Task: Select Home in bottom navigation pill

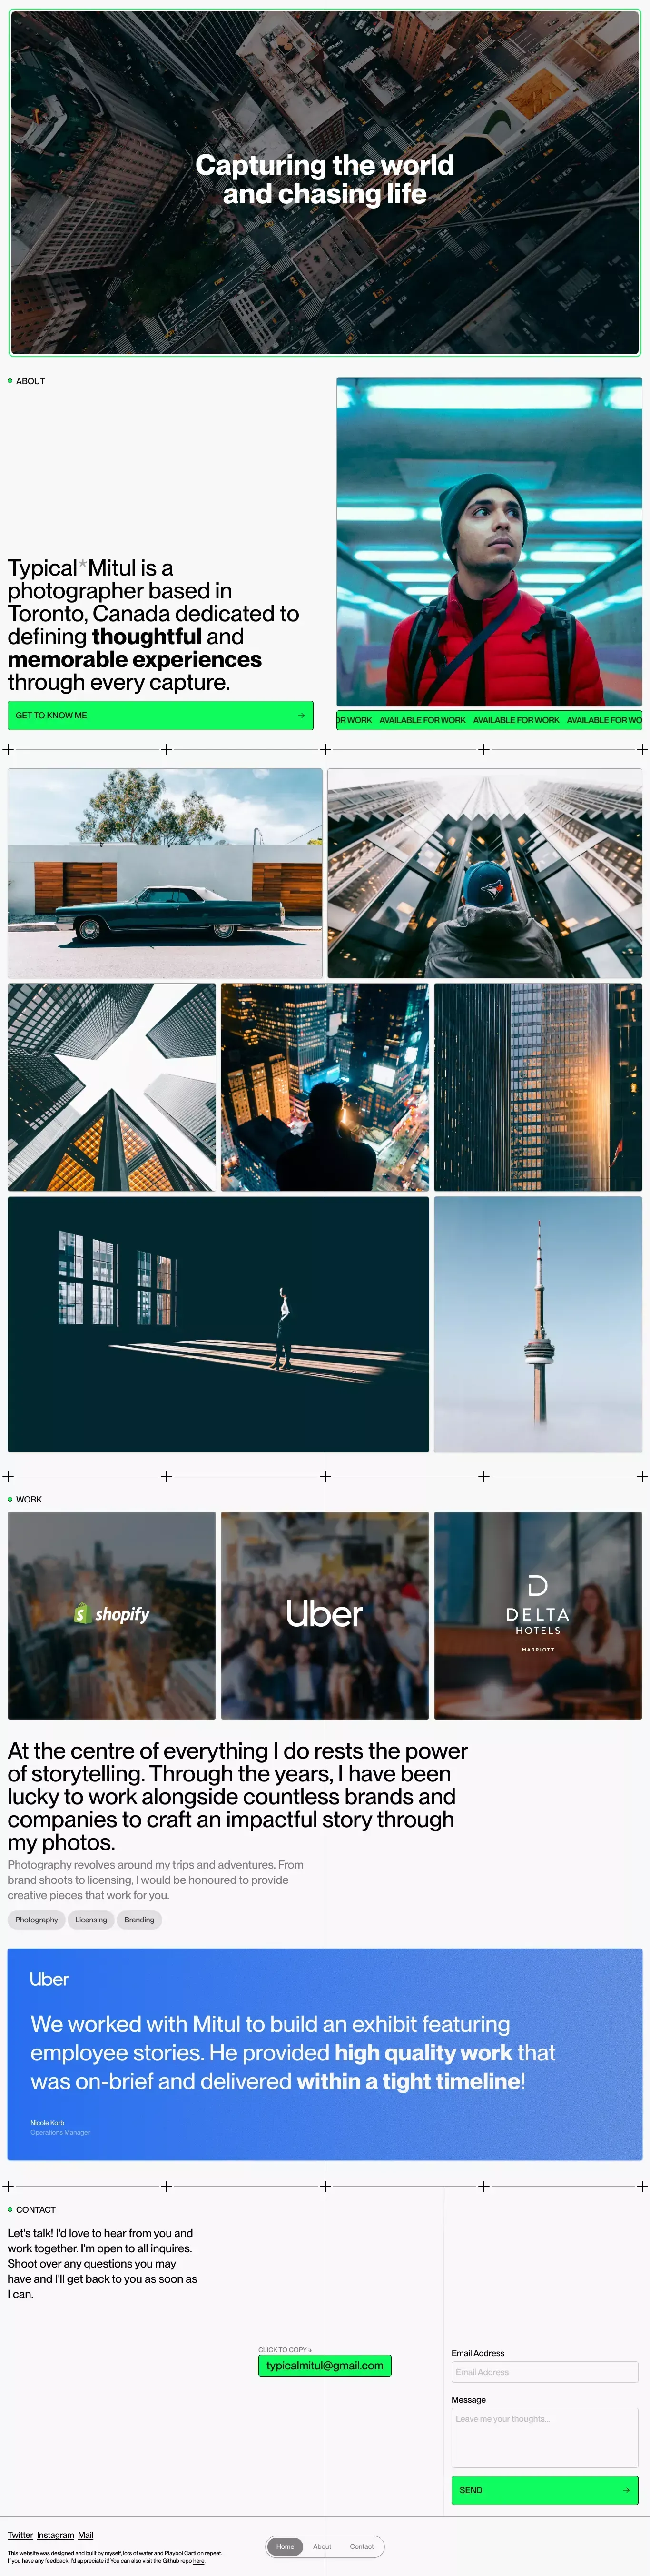Action: pyautogui.click(x=285, y=2546)
